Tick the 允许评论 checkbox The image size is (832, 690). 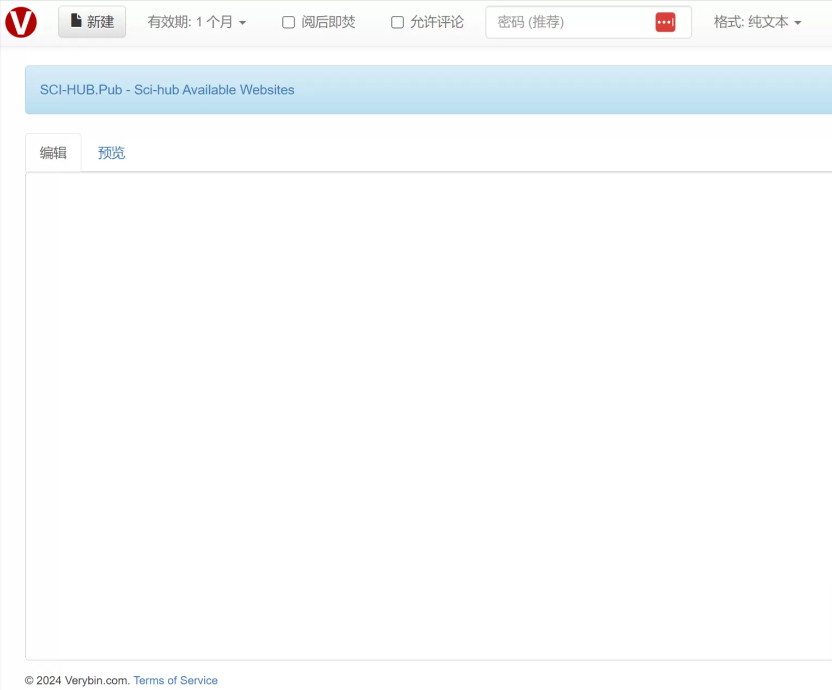397,22
